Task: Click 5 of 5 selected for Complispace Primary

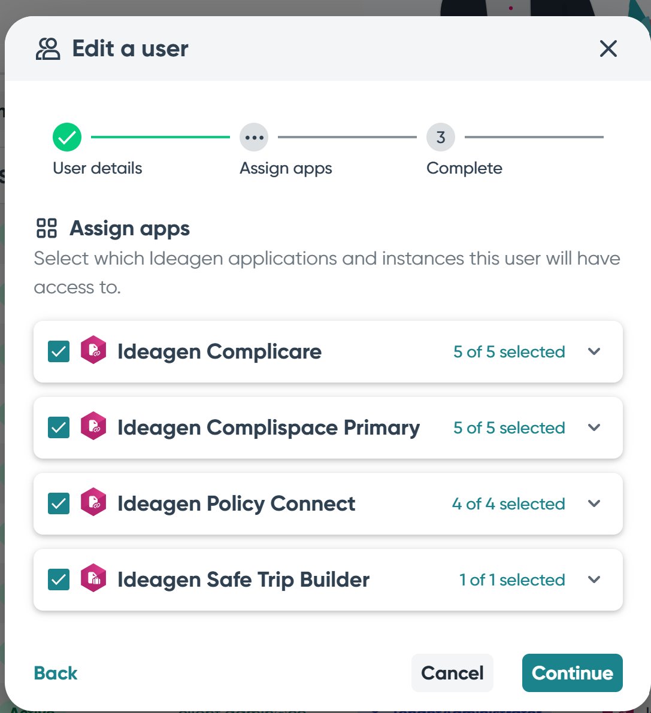Action: pos(509,428)
